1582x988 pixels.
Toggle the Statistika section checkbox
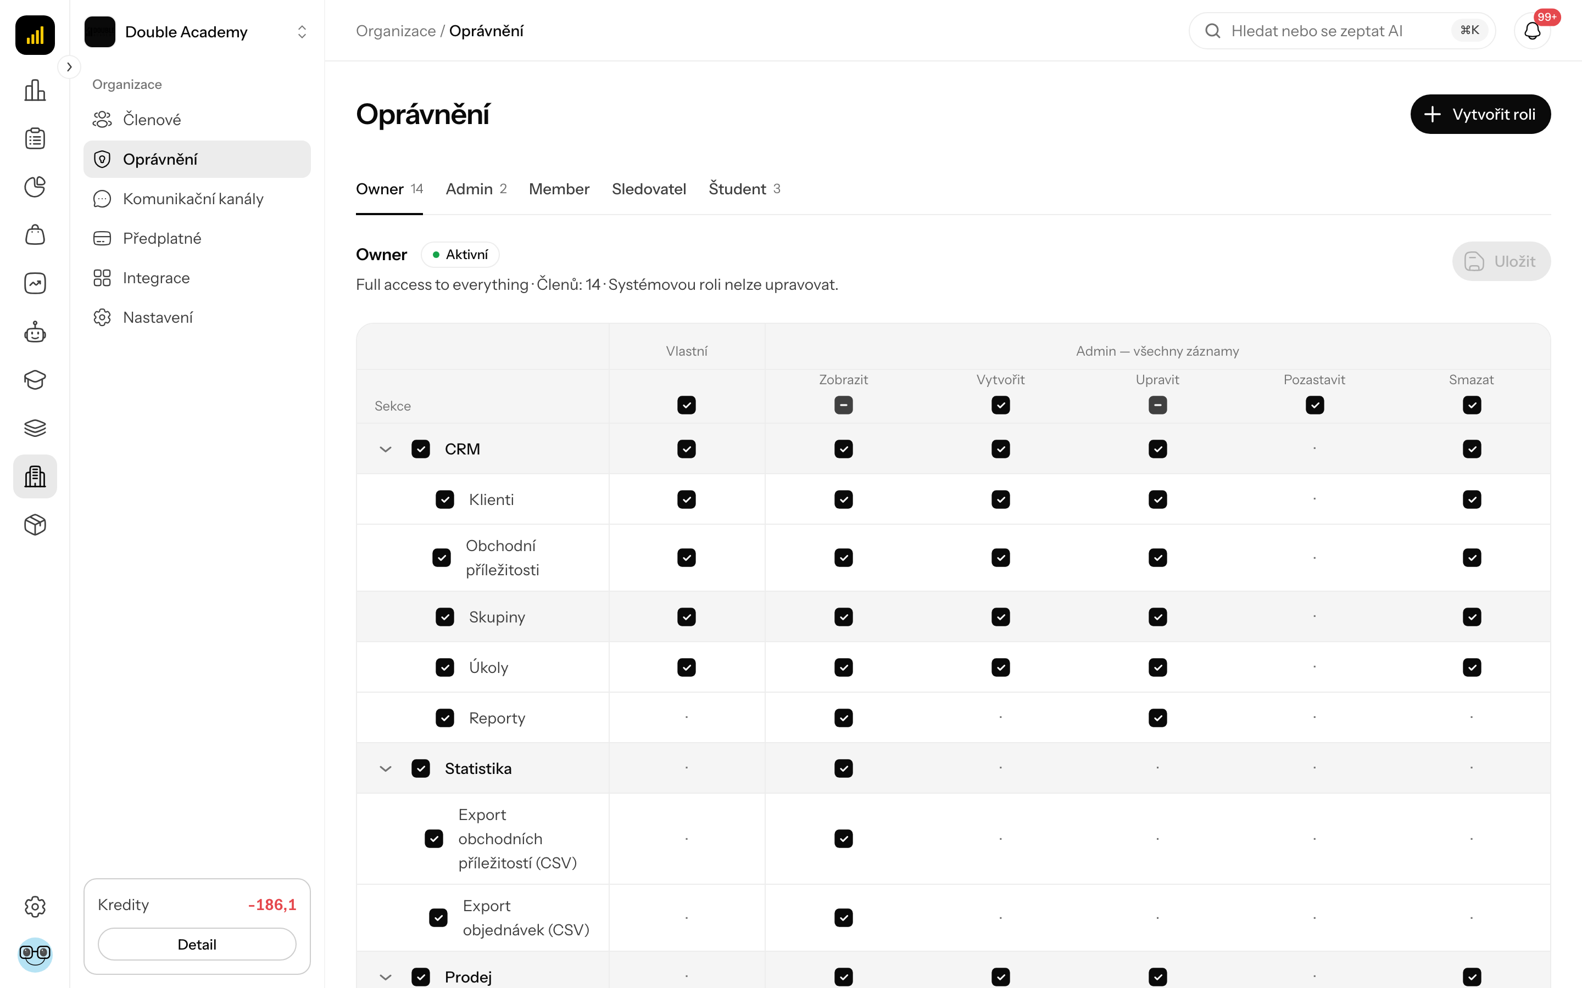tap(420, 768)
